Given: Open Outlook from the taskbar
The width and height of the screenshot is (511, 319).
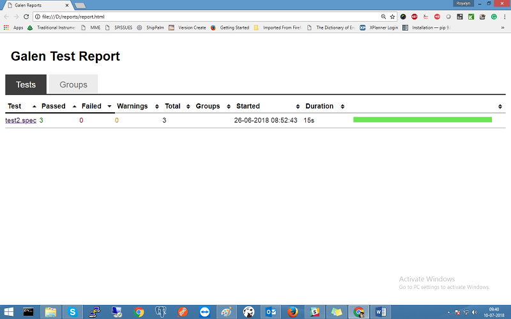Looking at the screenshot, I should click(270, 312).
